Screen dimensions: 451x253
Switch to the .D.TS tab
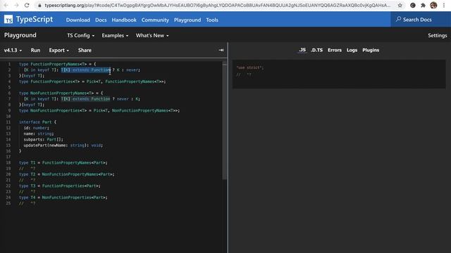316,50
